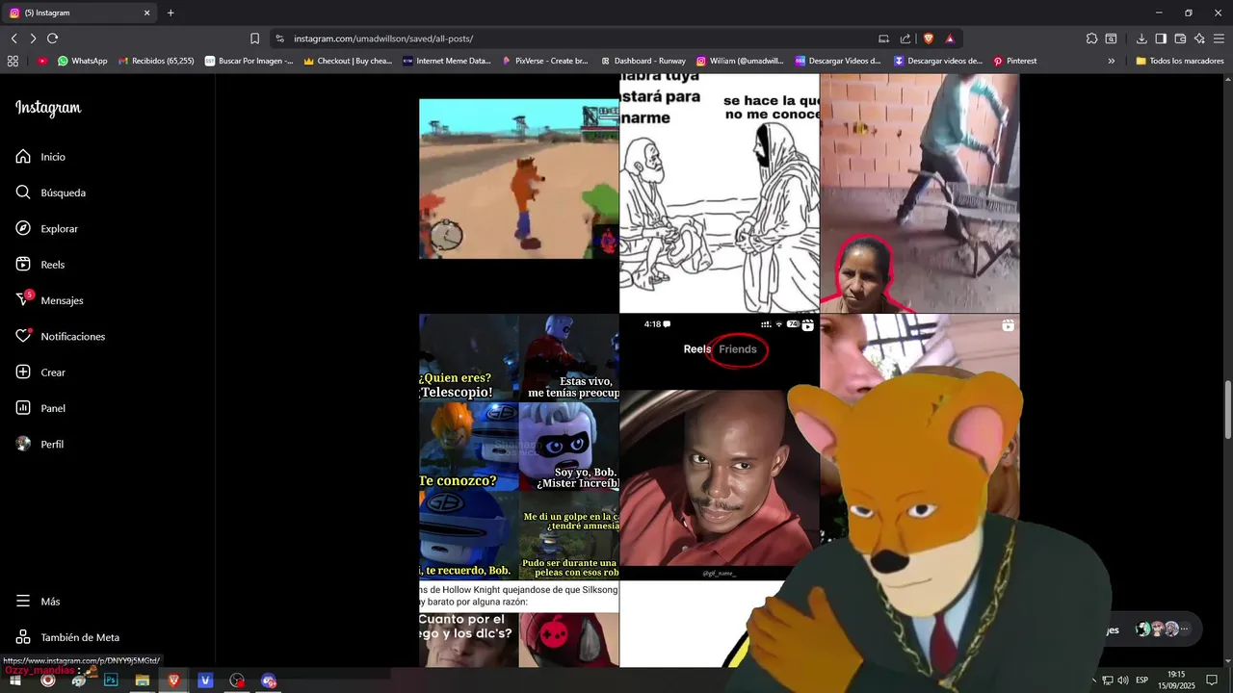Open the Windows notification center
1233x693 pixels.
[x=1212, y=680]
